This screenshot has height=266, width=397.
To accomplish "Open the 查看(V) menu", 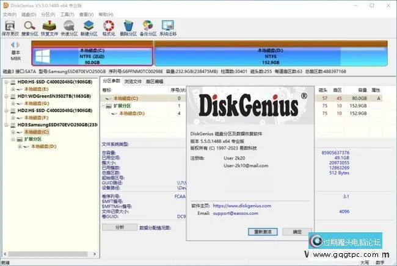I will click(x=86, y=15).
